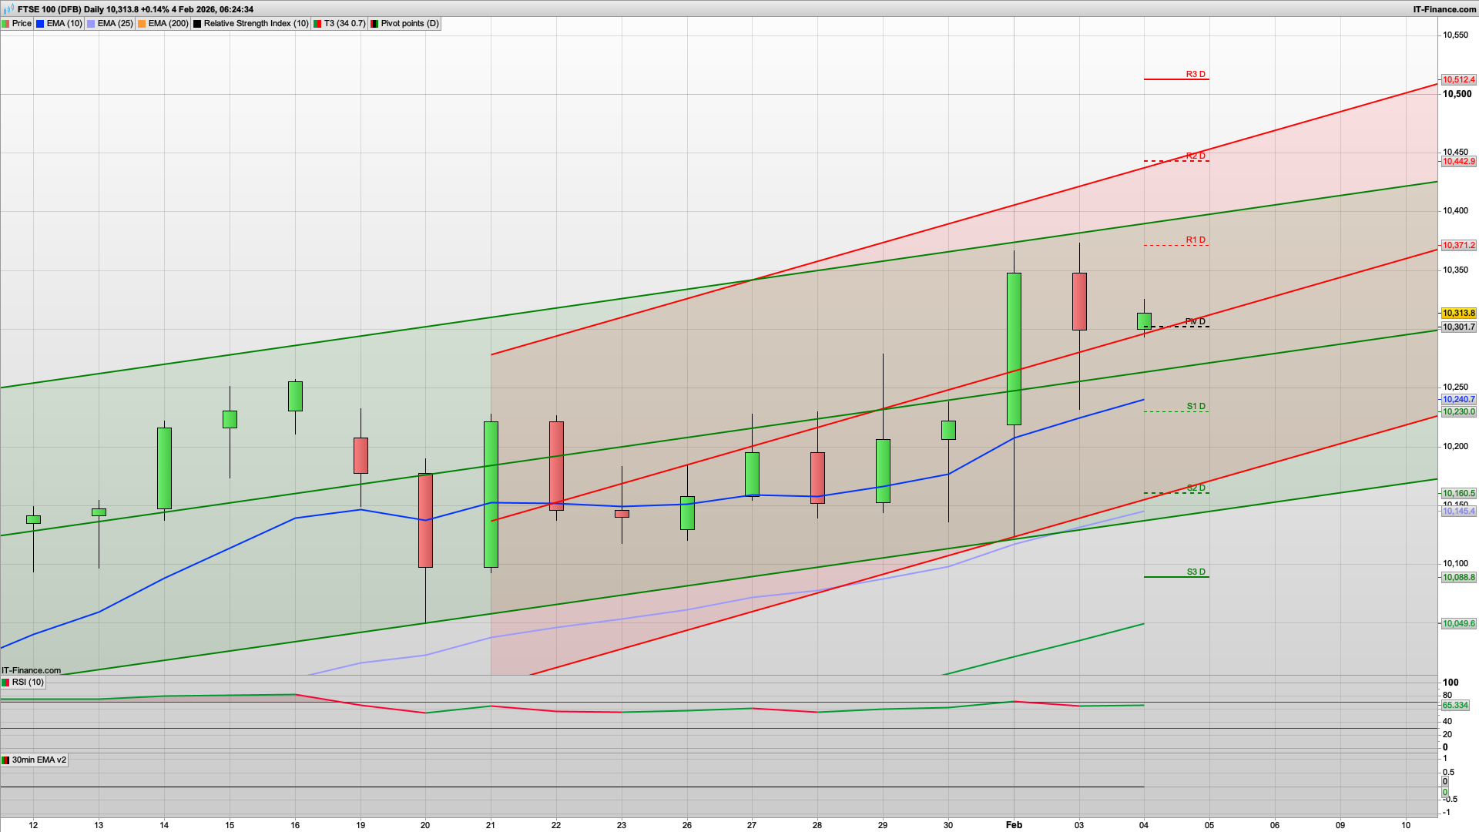Click the lavender EMA (25) legend icon
Screen dimensions: 1479x832
pos(90,24)
